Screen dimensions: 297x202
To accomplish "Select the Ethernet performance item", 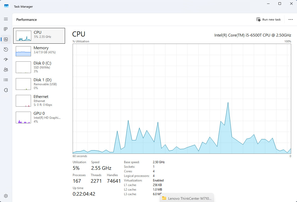I will 39,101.
